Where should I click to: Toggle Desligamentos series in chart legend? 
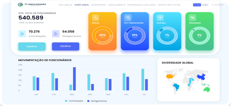[x=97, y=101]
